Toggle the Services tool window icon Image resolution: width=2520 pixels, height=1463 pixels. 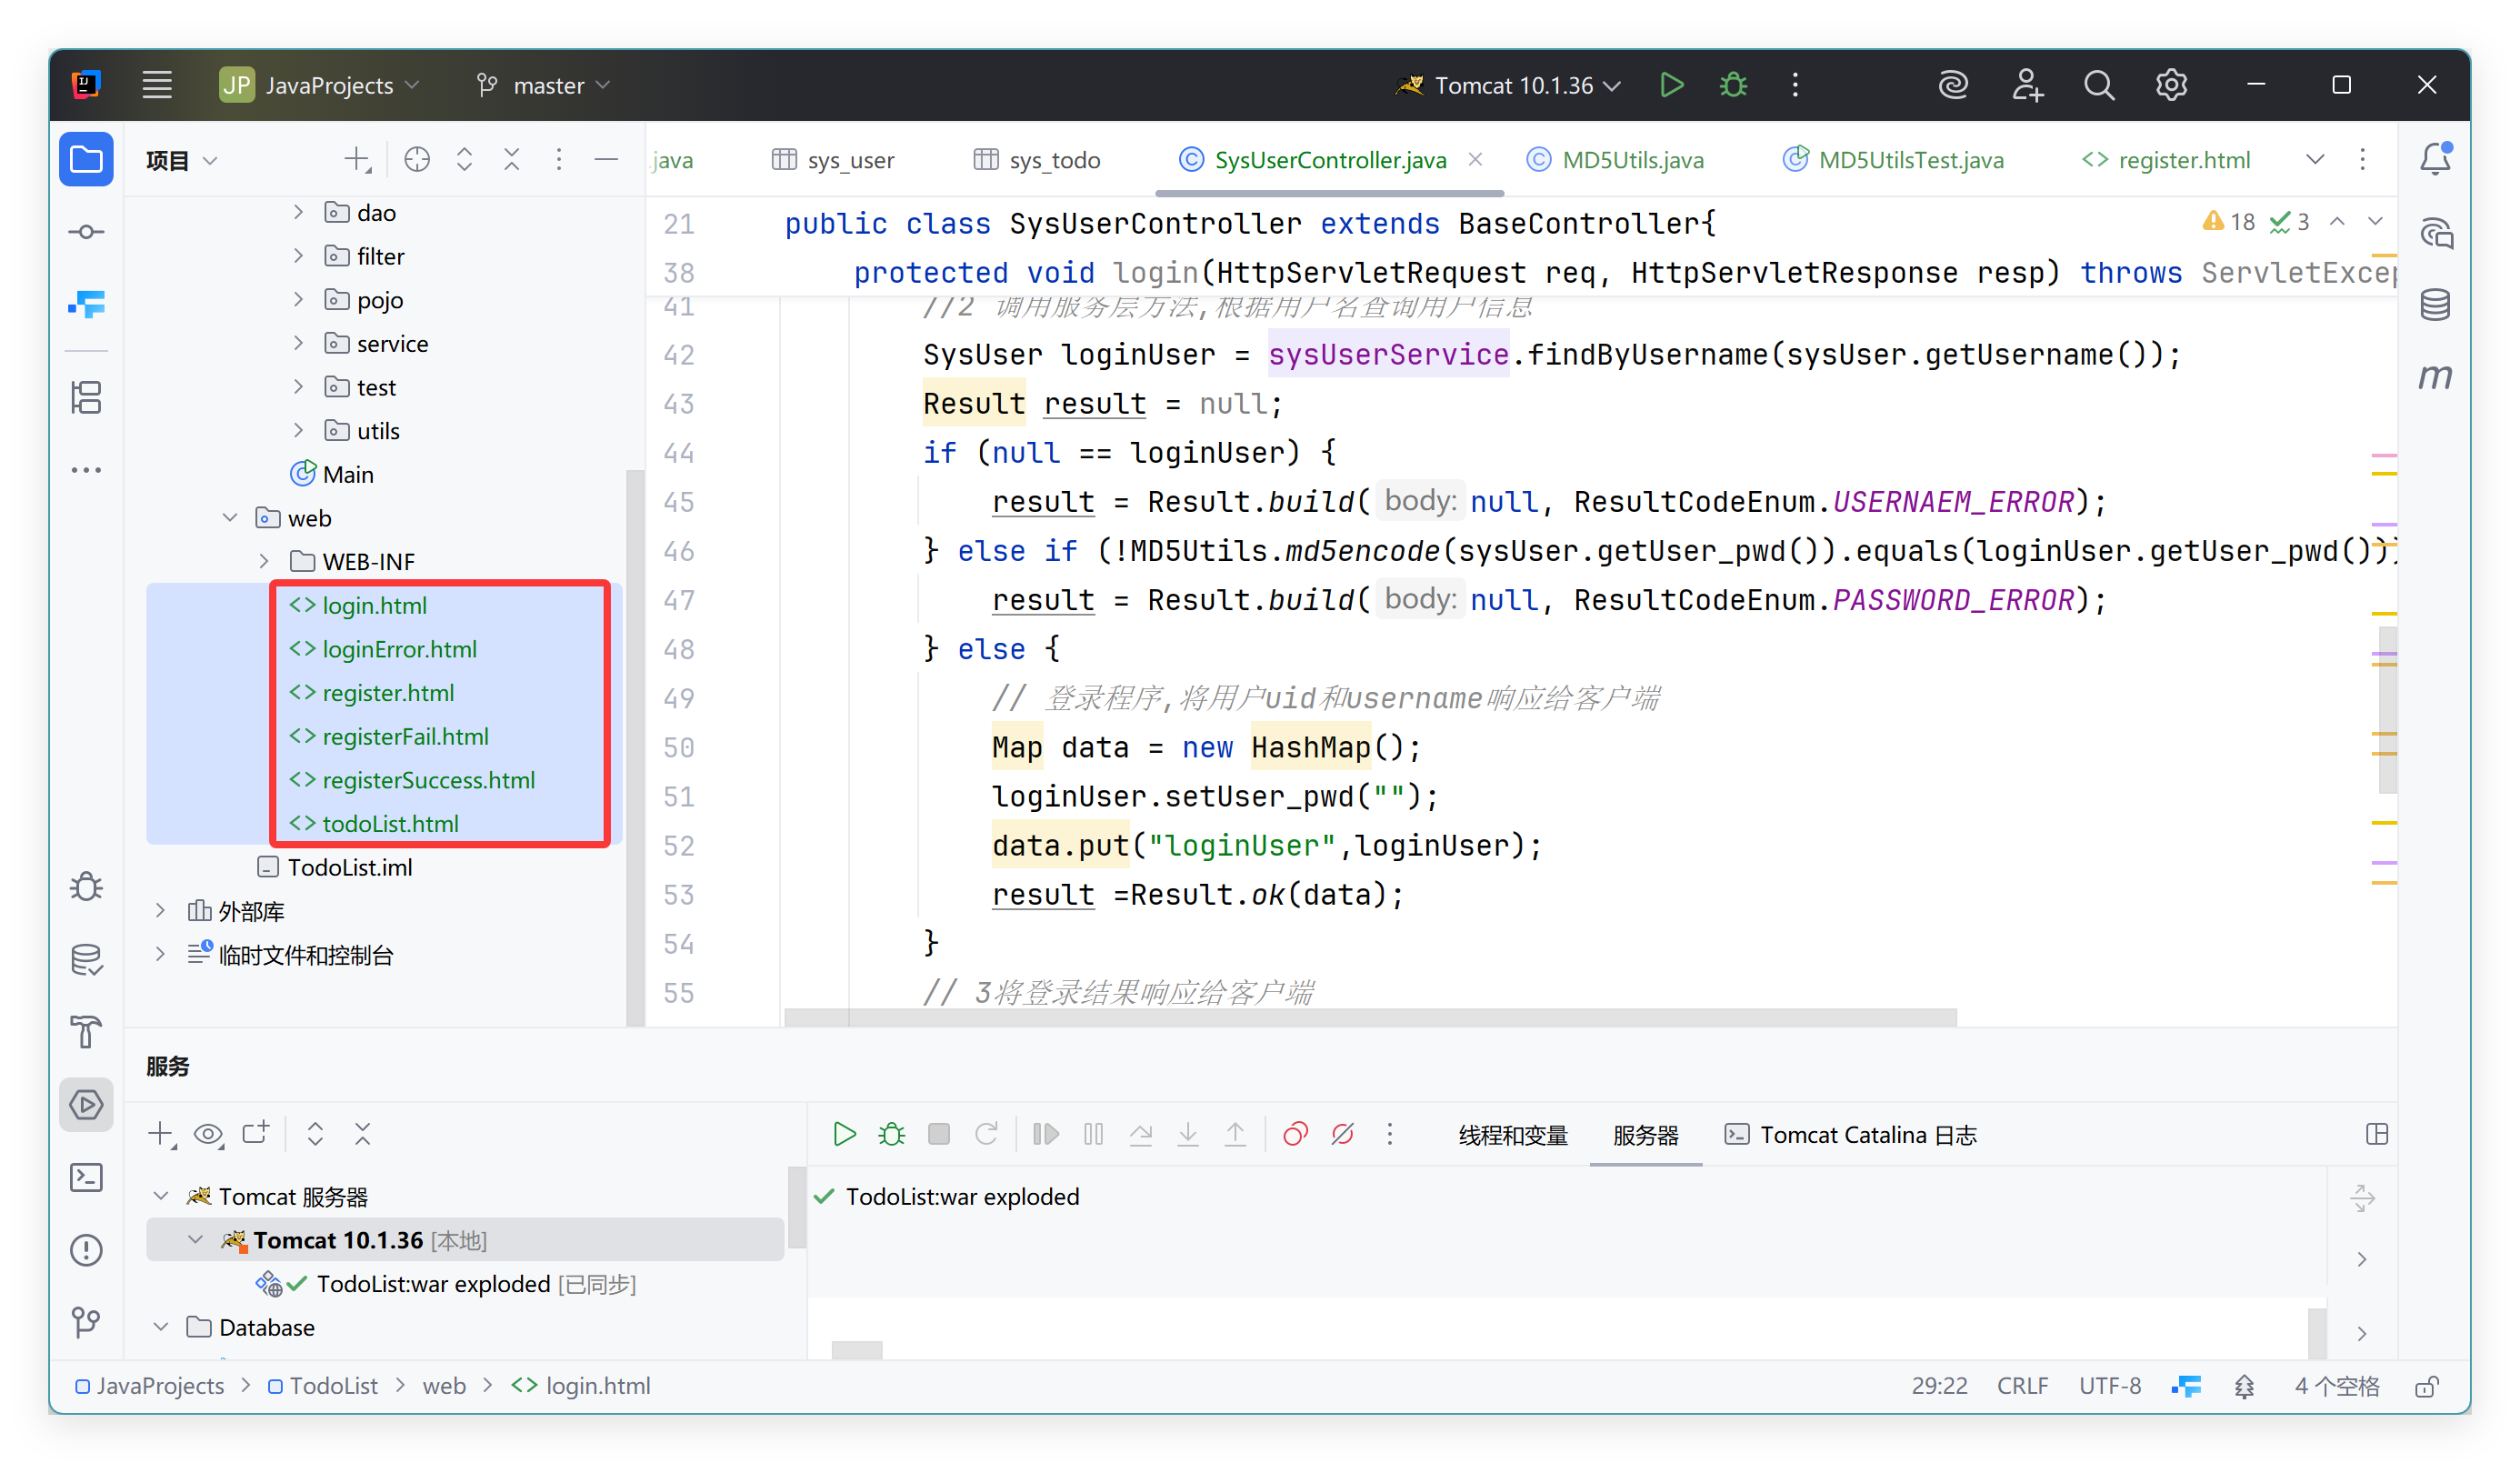pos(86,1105)
